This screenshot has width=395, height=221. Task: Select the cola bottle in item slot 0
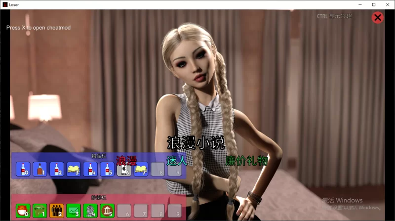coord(23,169)
